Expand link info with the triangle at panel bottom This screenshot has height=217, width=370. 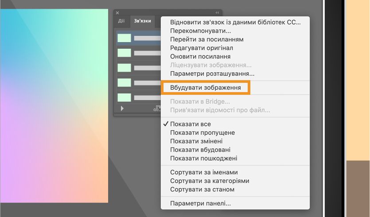coord(122,108)
